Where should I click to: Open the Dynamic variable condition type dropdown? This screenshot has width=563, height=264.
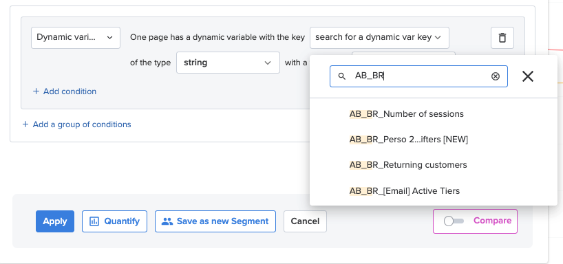tap(76, 38)
